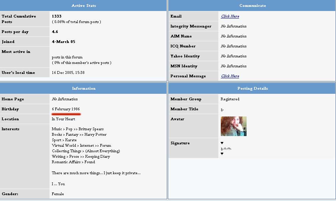Click the 'Gender:' row label
The image size is (336, 201).
pyautogui.click(x=10, y=194)
